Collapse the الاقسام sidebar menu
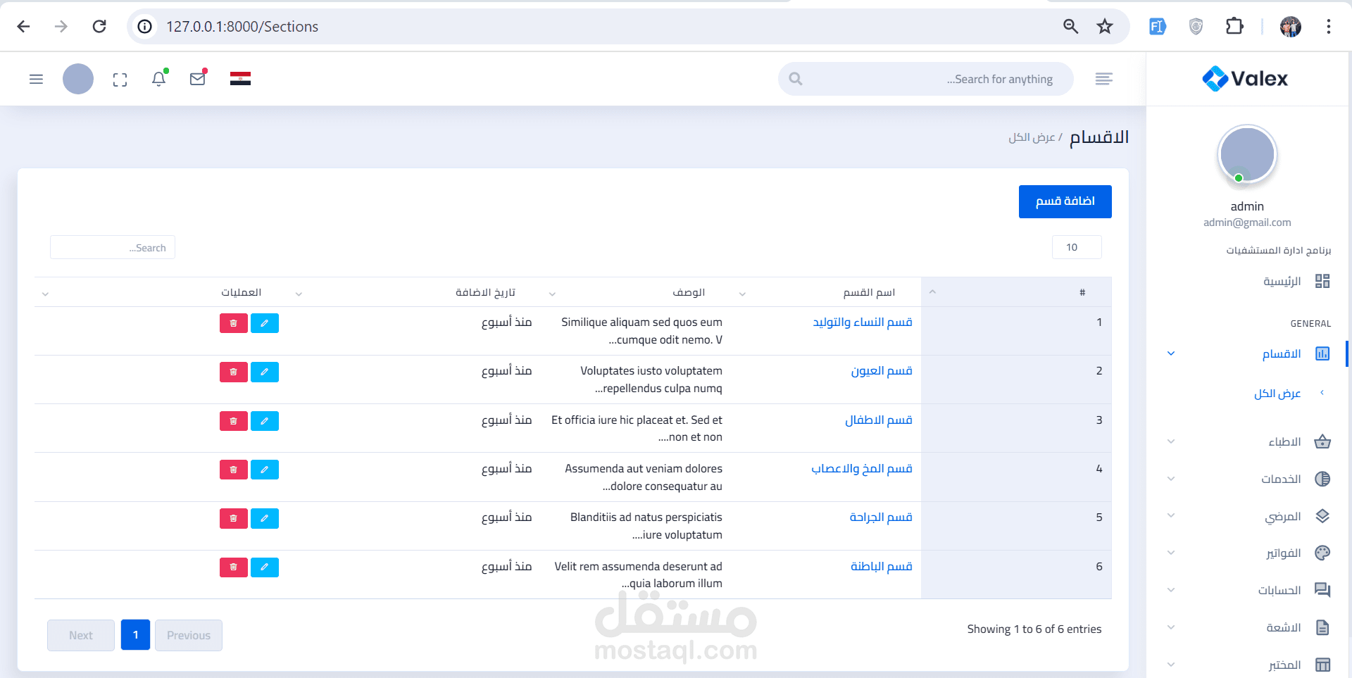 [1248, 353]
